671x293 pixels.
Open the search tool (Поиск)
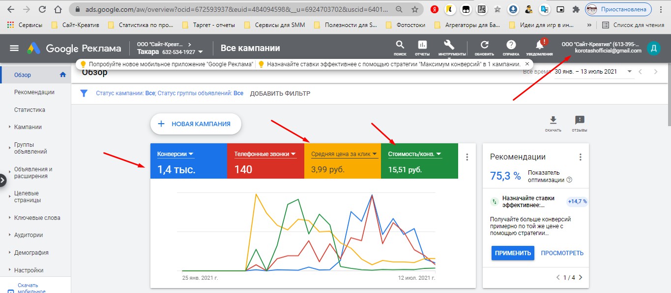pyautogui.click(x=400, y=45)
